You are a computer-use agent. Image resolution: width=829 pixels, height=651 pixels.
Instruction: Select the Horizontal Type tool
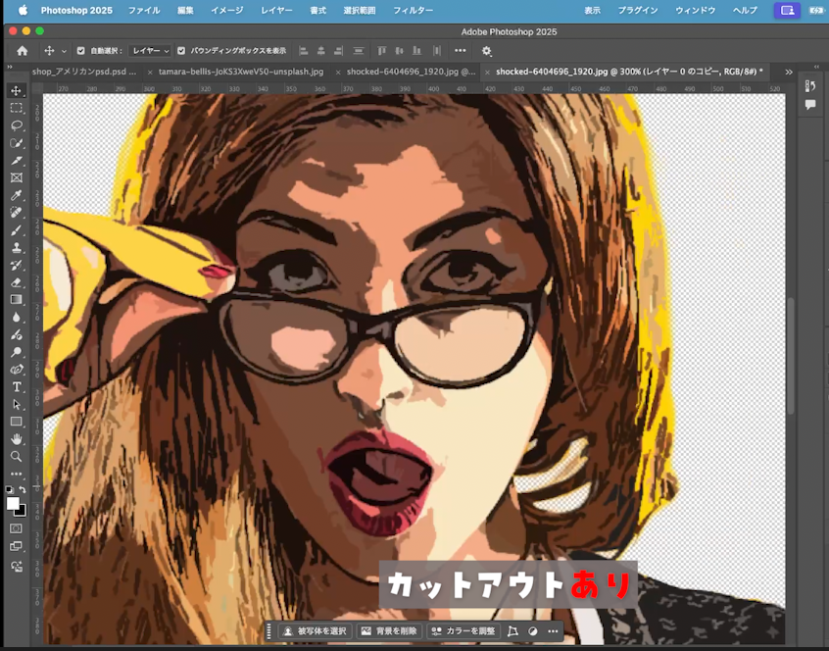(17, 387)
